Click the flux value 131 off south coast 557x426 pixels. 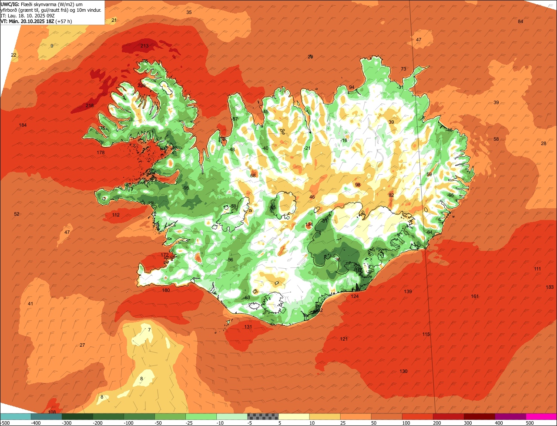[x=248, y=327]
